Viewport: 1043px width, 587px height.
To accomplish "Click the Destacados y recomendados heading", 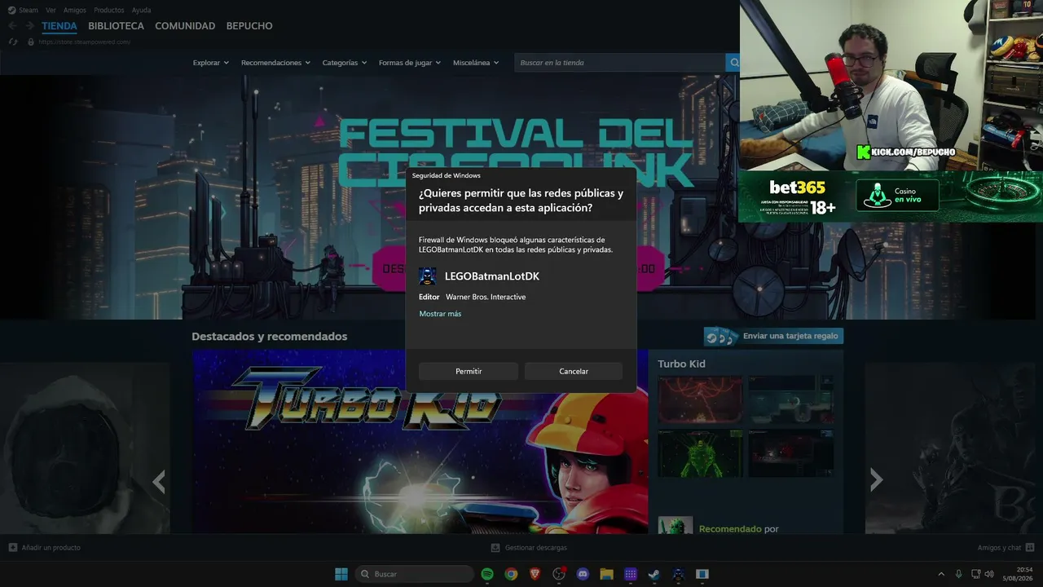I will pyautogui.click(x=270, y=337).
